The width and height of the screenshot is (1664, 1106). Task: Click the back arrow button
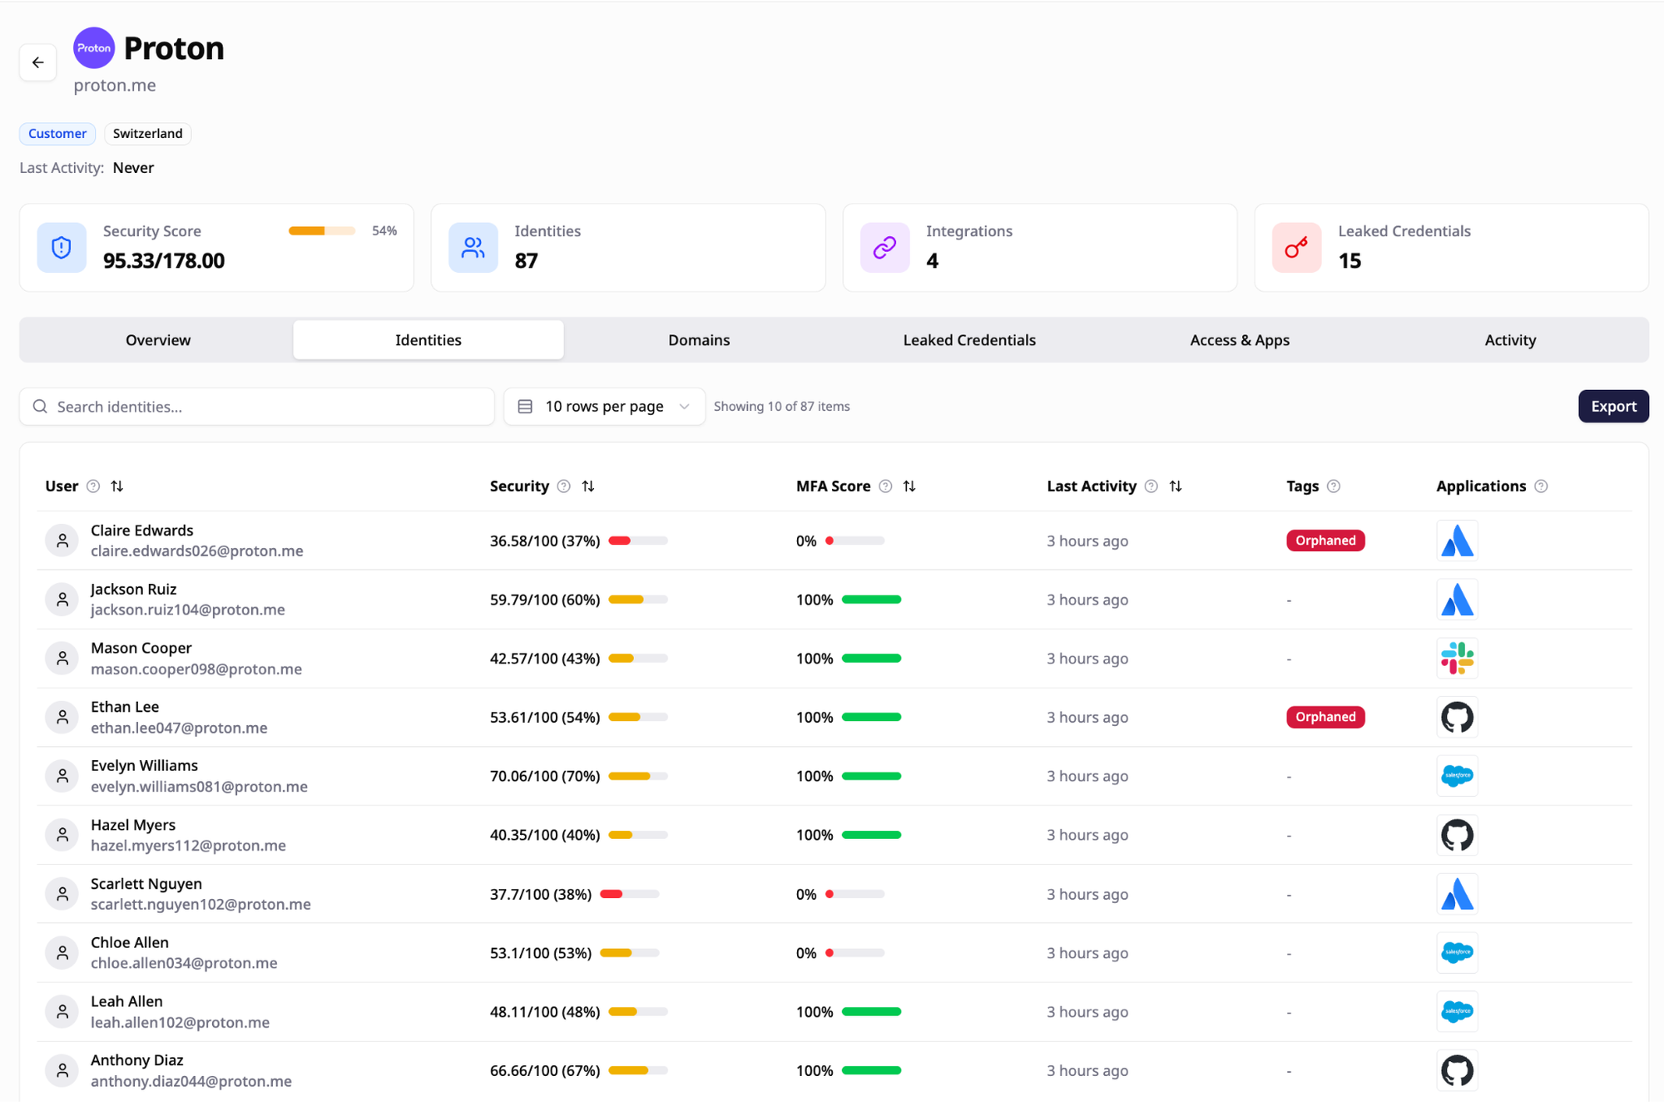pyautogui.click(x=37, y=62)
